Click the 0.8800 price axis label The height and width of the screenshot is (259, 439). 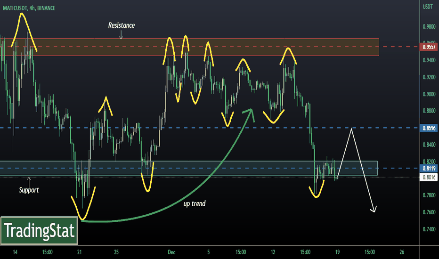coord(429,111)
